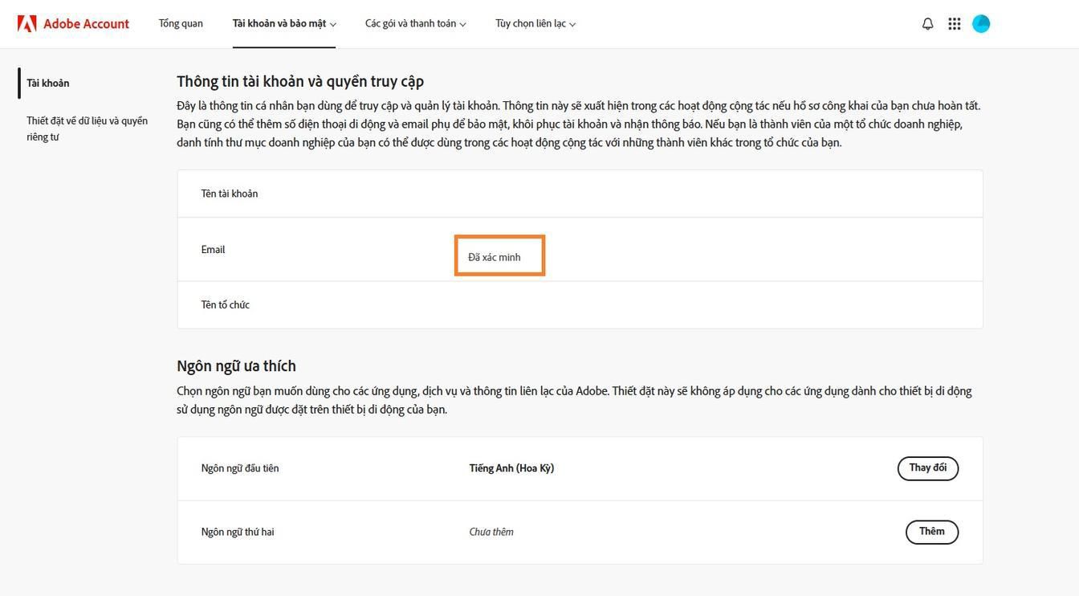Select the Tên tài khoản row
This screenshot has height=596, width=1079.
tap(230, 193)
